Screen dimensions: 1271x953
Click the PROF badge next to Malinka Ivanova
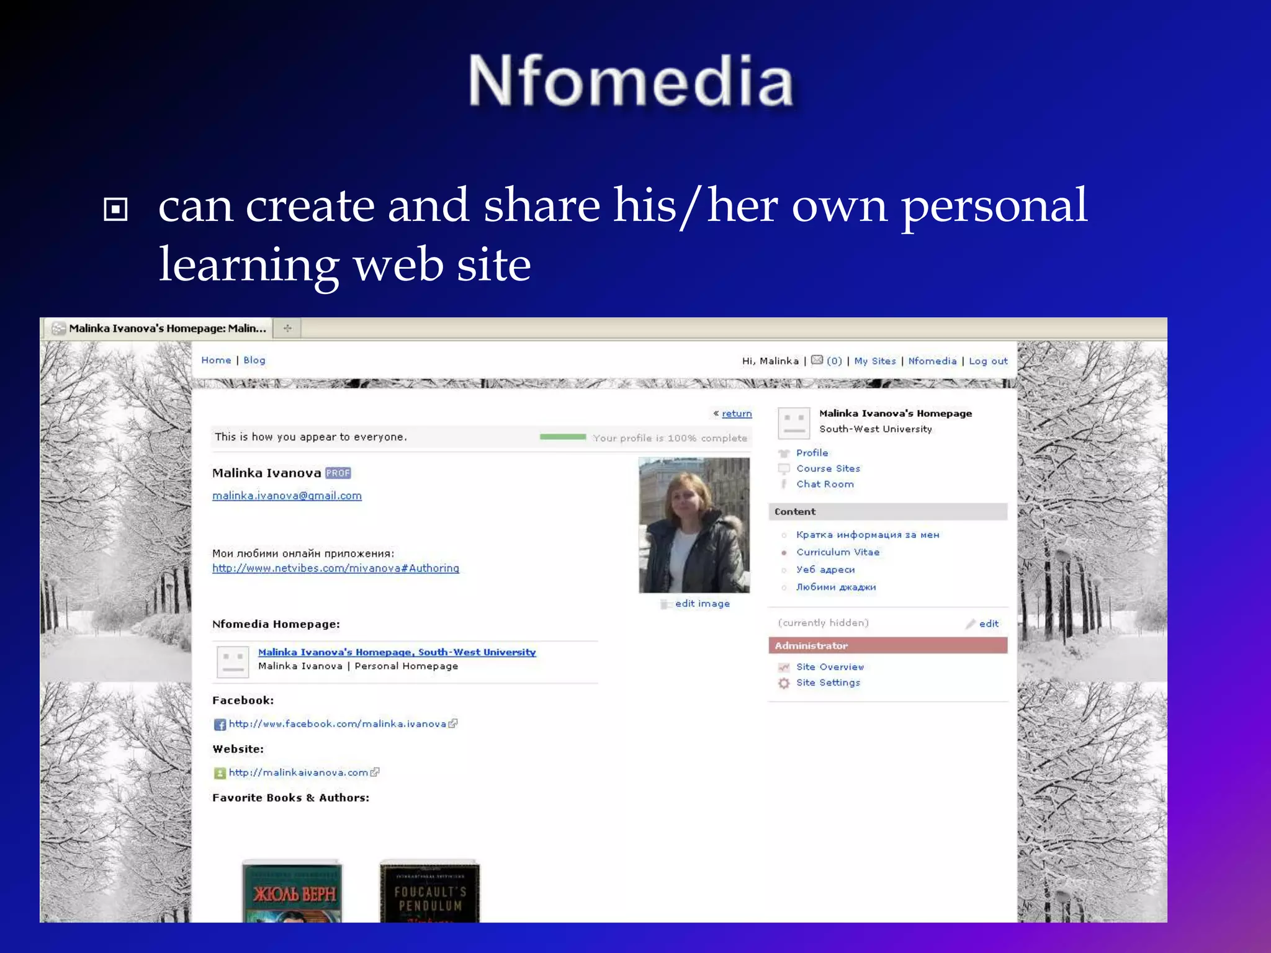pyautogui.click(x=338, y=473)
